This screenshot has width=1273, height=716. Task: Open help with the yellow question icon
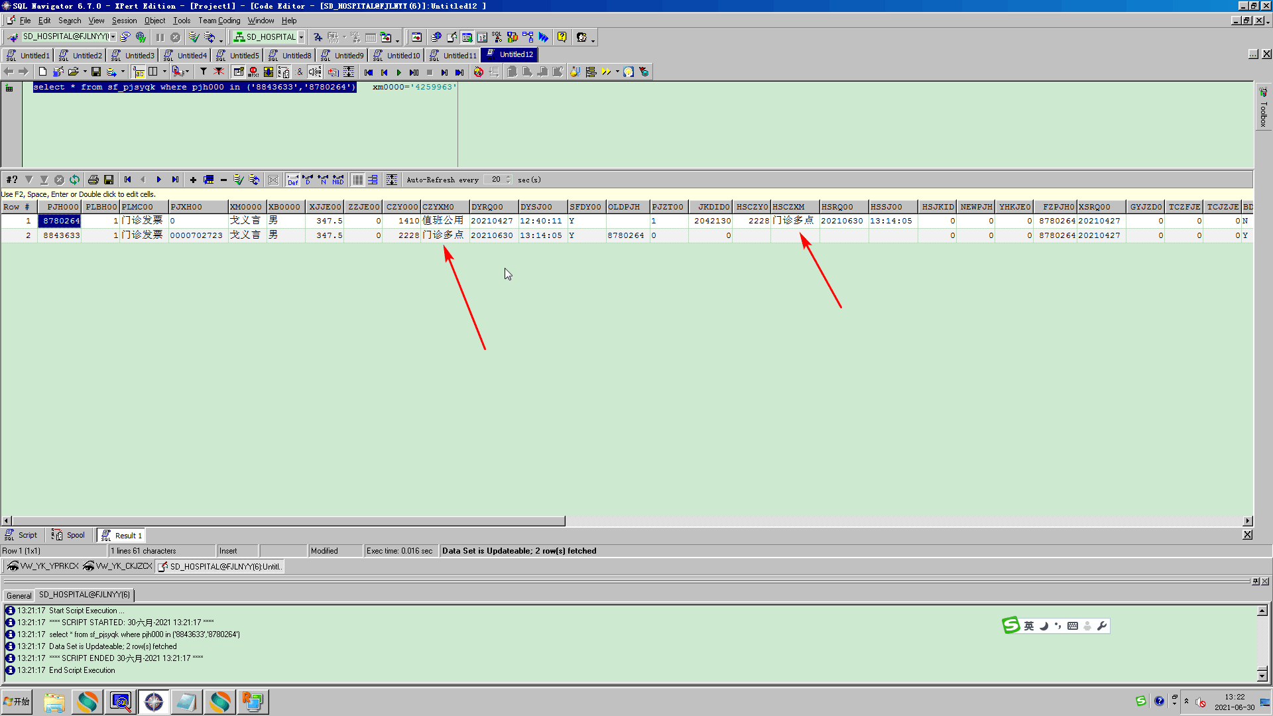pos(562,37)
